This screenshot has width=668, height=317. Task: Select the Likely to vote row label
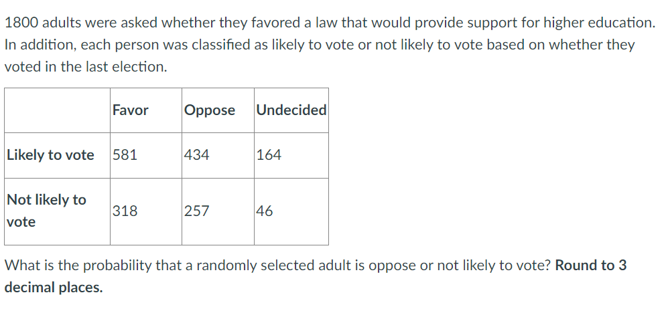(51, 155)
